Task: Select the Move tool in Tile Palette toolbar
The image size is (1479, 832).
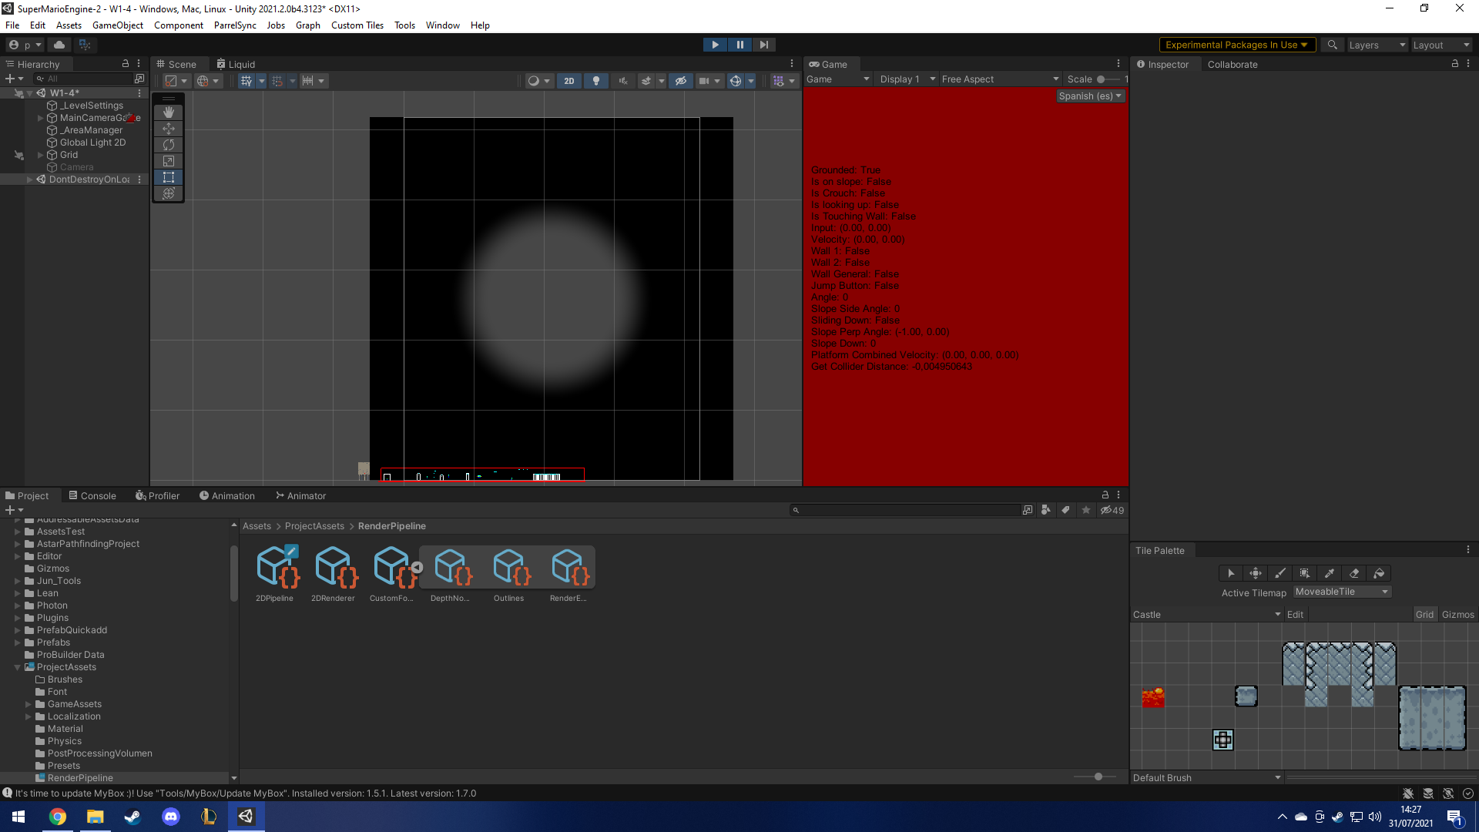Action: tap(1255, 573)
